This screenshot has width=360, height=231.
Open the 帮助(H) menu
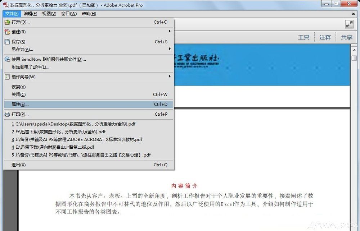click(89, 14)
